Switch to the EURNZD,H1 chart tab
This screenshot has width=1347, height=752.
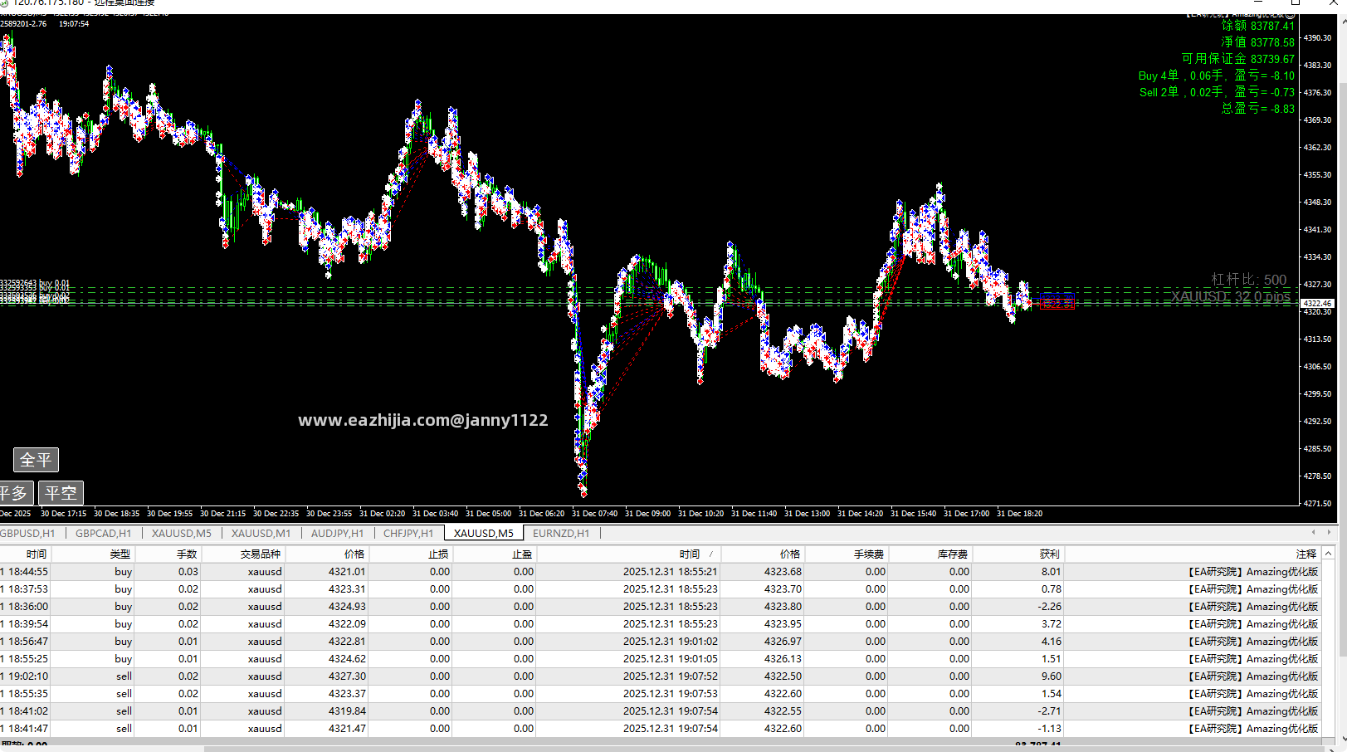tap(561, 533)
